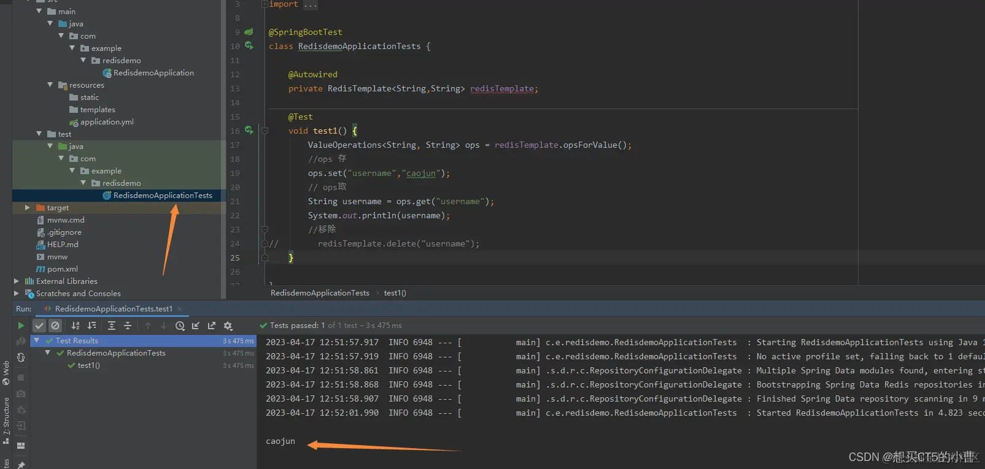Expand folded import section
985x469 pixels.
[265, 4]
